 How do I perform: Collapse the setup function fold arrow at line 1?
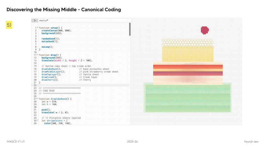38,28
